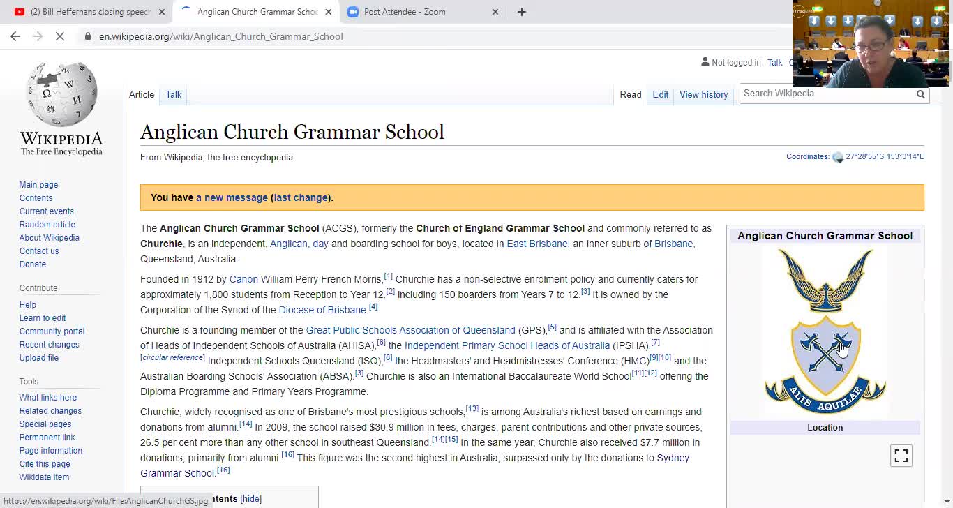Open What links here tool

pyautogui.click(x=48, y=398)
